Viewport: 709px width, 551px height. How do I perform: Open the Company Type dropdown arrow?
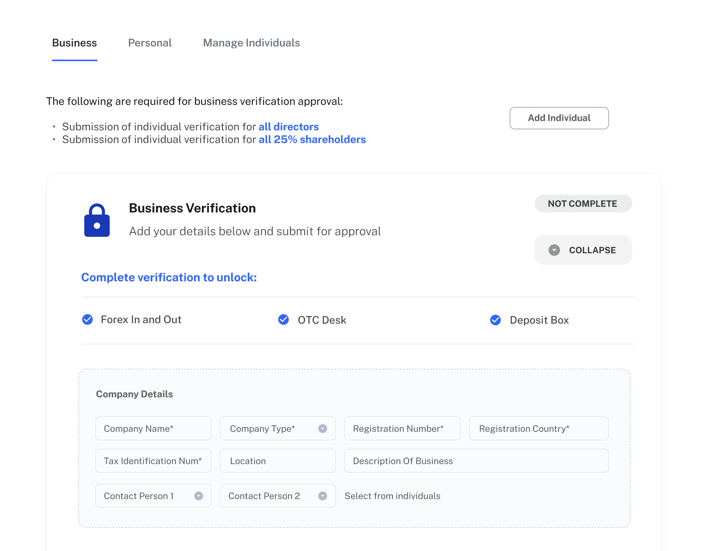(322, 429)
